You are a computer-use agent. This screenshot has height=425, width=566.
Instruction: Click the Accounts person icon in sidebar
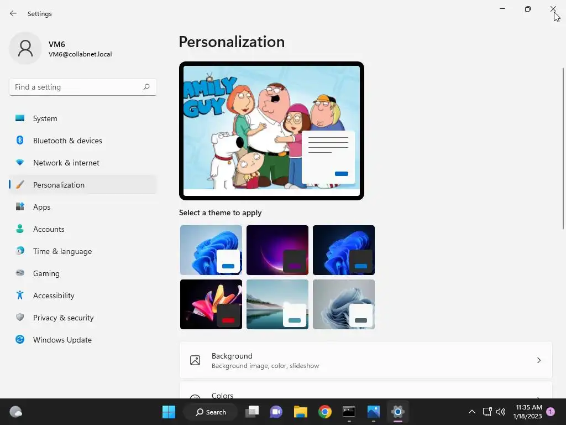(20, 229)
